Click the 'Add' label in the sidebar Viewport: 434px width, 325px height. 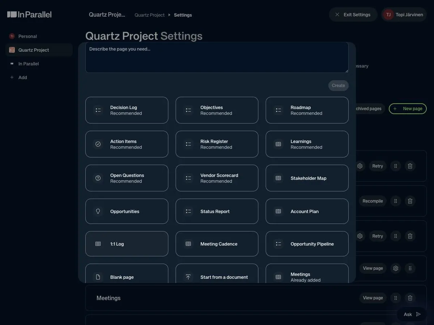[23, 77]
